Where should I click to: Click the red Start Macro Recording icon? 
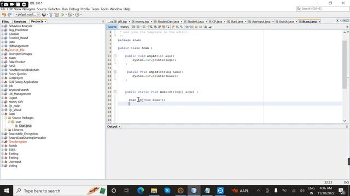point(196,27)
